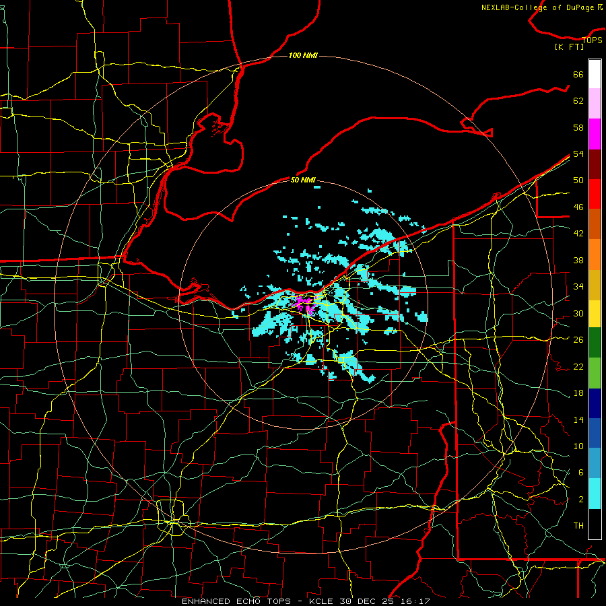The height and width of the screenshot is (606, 606).
Task: Click the legend value 54
Action: tap(578, 154)
